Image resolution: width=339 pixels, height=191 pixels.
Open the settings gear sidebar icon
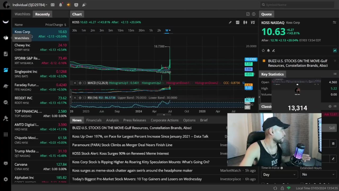(6, 179)
